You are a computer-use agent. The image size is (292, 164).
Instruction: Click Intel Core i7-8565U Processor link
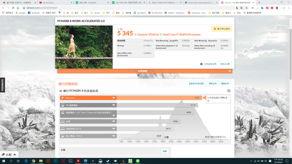[x=182, y=34]
